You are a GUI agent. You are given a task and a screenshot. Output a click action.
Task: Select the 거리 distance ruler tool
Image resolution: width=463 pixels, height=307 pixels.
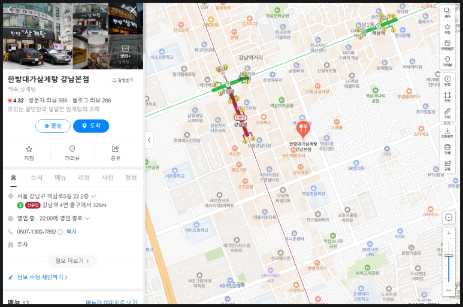[x=447, y=113]
